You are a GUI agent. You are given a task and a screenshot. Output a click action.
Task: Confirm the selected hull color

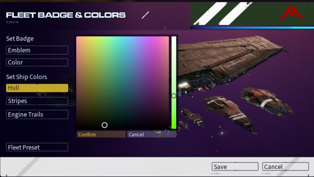click(101, 134)
